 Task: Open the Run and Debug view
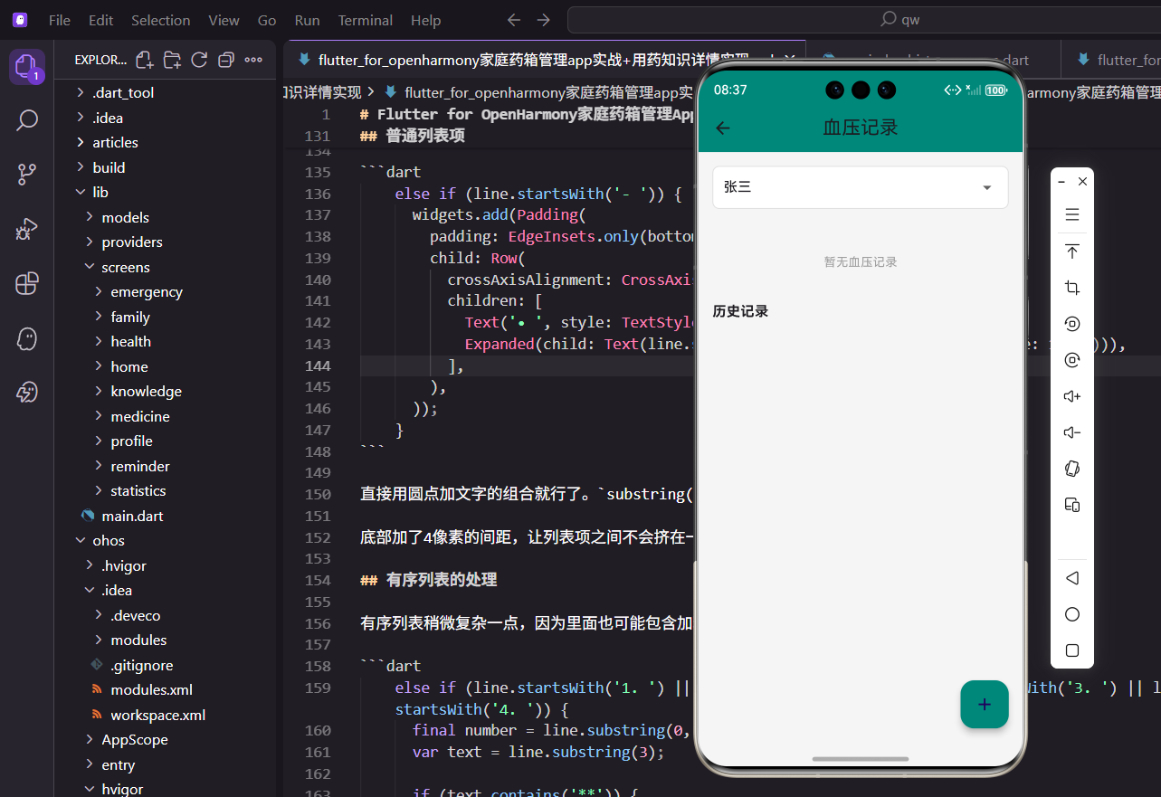27,229
